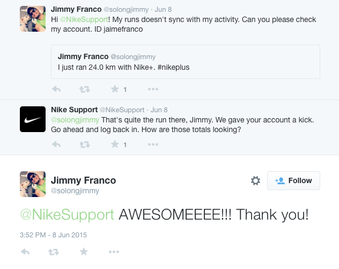This screenshot has width=339, height=269.
Task: Favorite the Nike Support tweet
Action: coord(114,144)
